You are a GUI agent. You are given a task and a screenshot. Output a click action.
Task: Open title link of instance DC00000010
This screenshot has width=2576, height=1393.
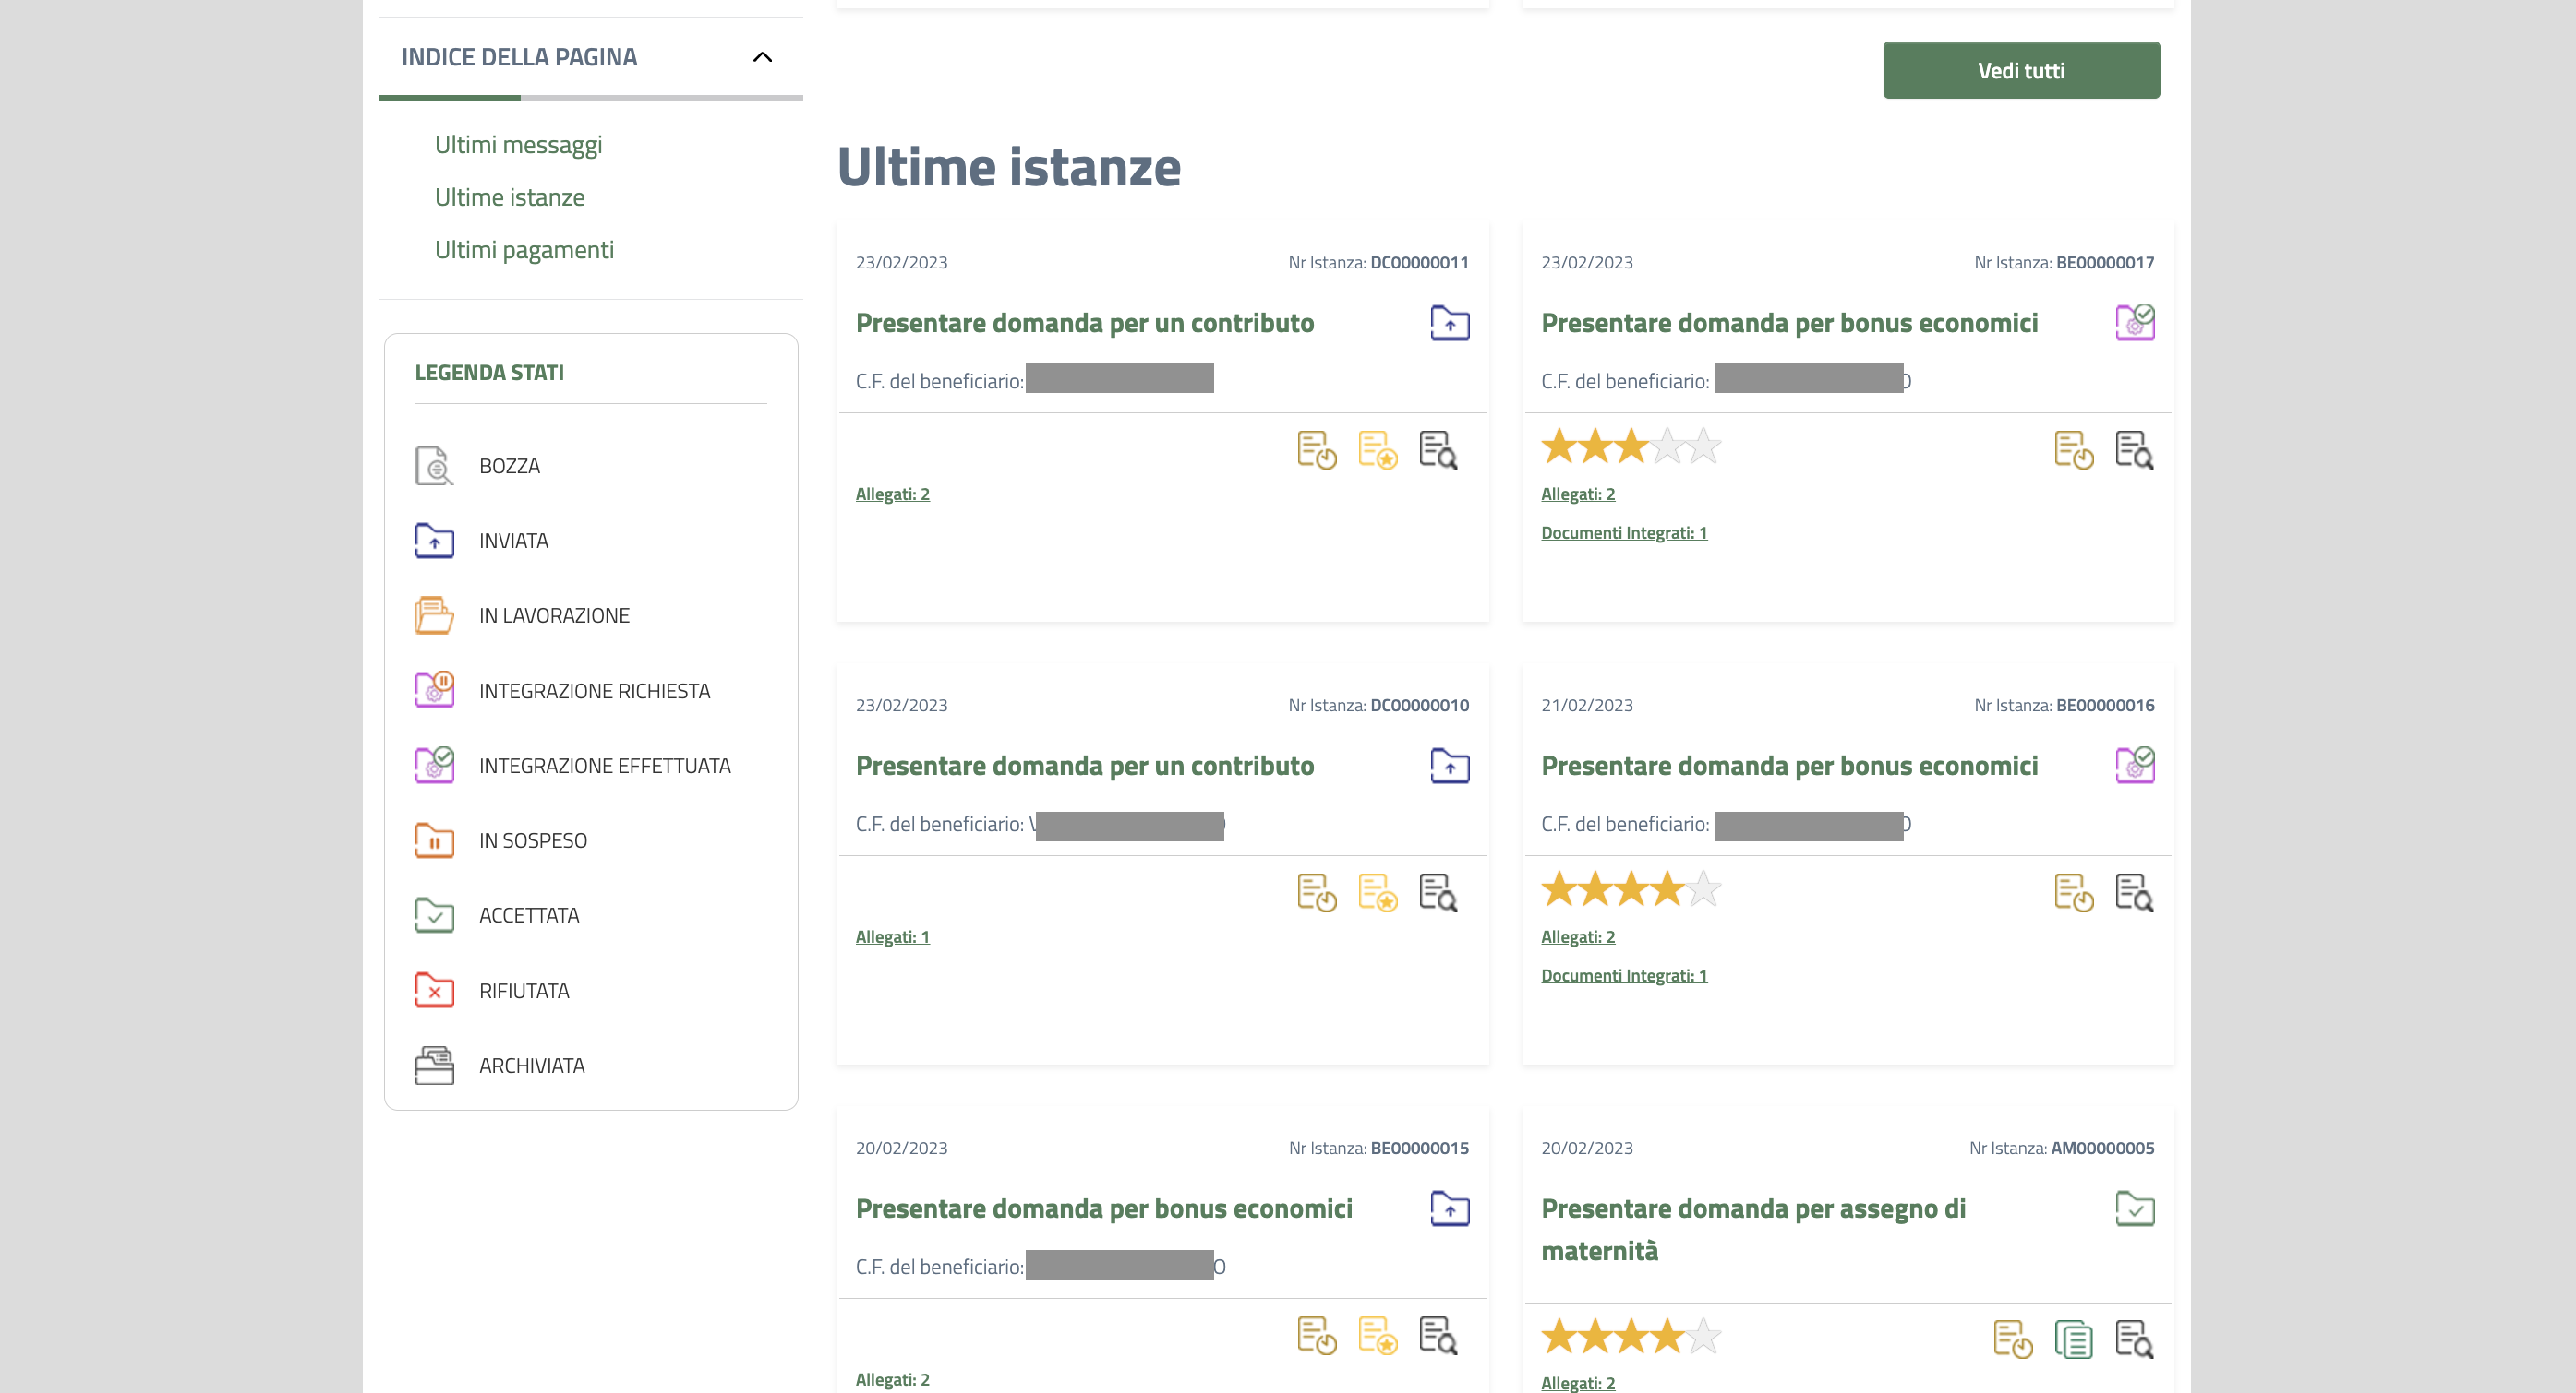1084,766
